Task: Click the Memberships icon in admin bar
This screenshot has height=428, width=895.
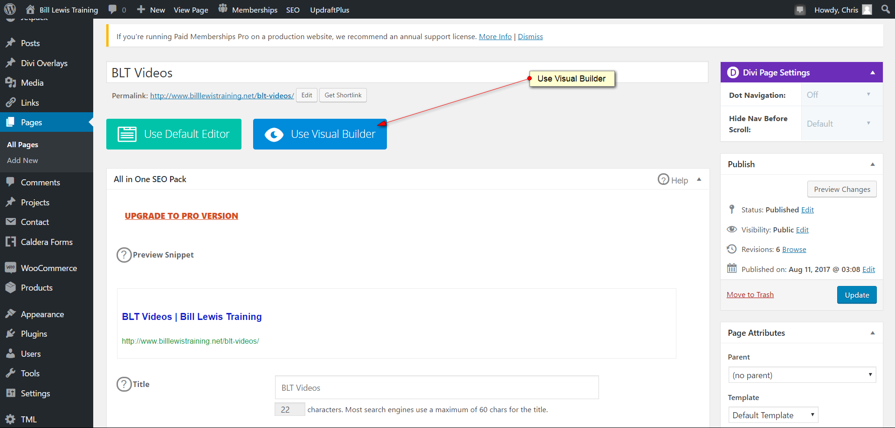Action: point(223,9)
